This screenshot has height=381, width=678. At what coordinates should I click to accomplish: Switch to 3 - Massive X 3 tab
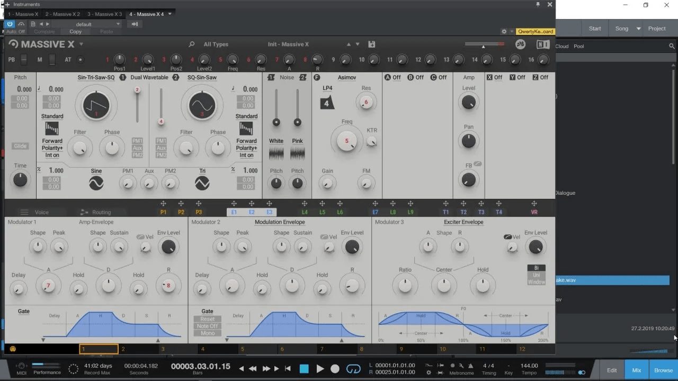(x=104, y=14)
